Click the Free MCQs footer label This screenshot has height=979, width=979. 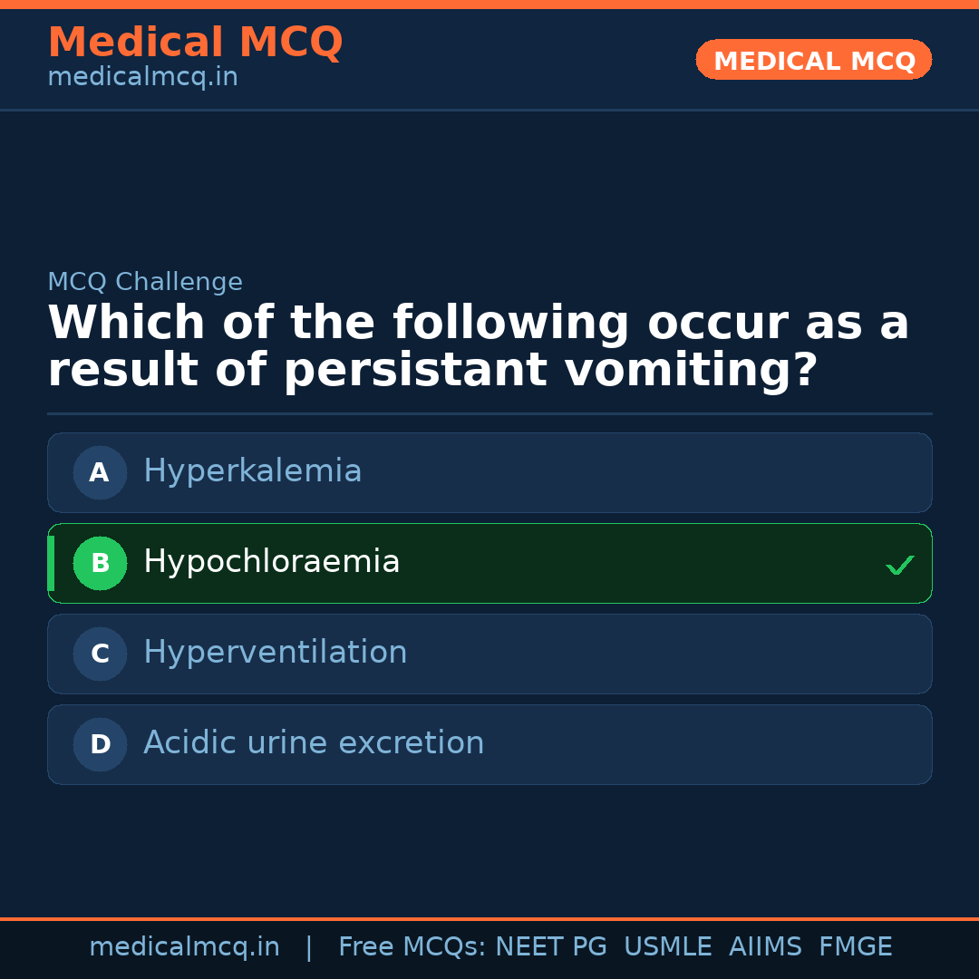[412, 947]
